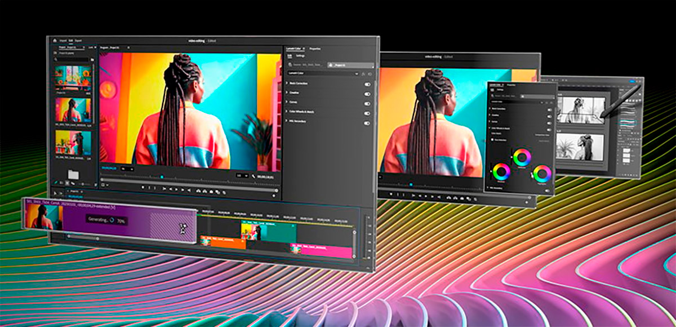Toggle the Creative section switch in main panel
Image resolution: width=676 pixels, height=327 pixels.
[x=367, y=94]
